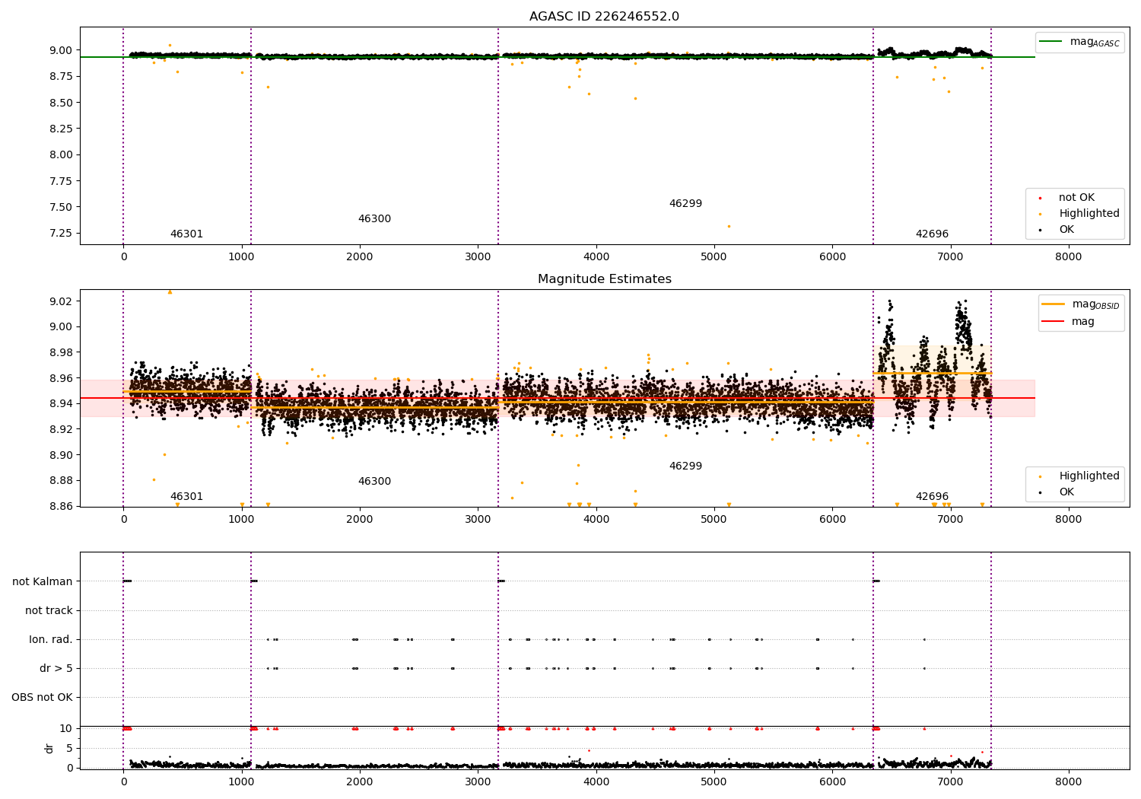Click the 'dr' y-axis label
This screenshot has width=1141, height=799.
[x=49, y=748]
